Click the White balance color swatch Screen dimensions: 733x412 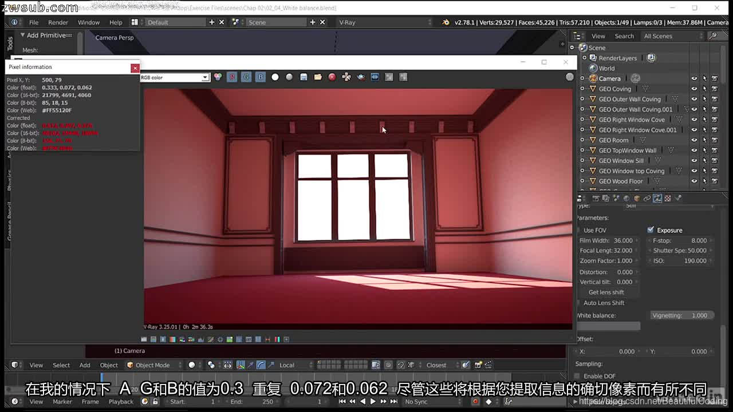point(608,326)
